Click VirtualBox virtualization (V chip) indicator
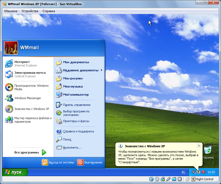The height and width of the screenshot is (184, 221). point(180,179)
